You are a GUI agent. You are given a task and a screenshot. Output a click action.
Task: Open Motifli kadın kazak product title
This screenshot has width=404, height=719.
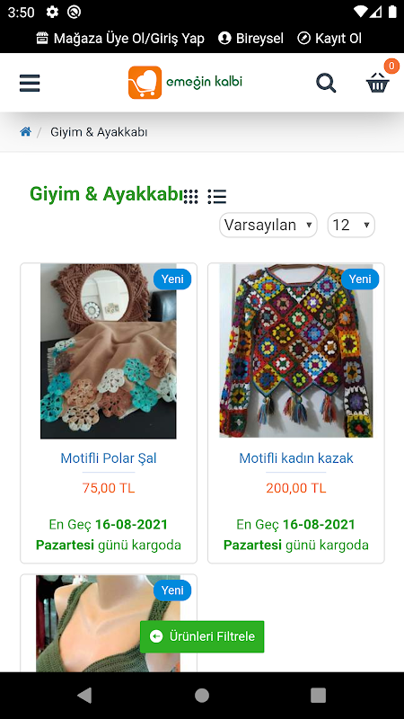(296, 458)
